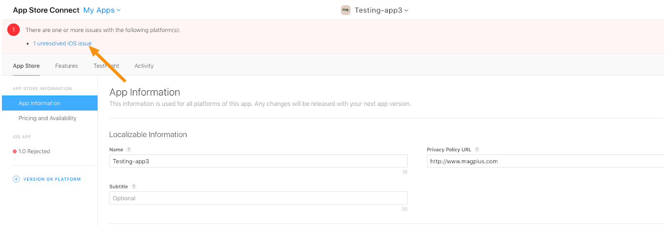Click the App Store Connect title
666x228 pixels.
pyautogui.click(x=46, y=10)
